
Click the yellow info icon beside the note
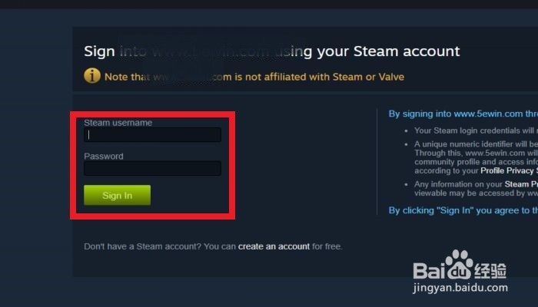tap(92, 76)
